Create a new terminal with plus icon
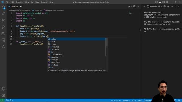This screenshot has width=182, height=102. click(x=159, y=7)
